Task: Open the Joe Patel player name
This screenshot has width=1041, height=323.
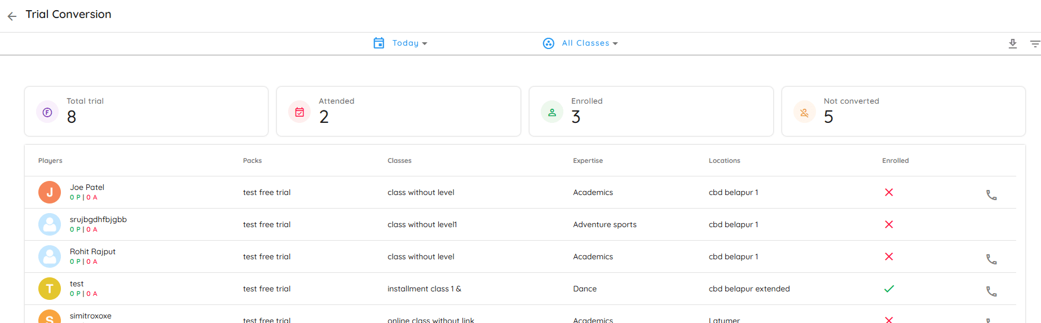Action: pyautogui.click(x=87, y=187)
